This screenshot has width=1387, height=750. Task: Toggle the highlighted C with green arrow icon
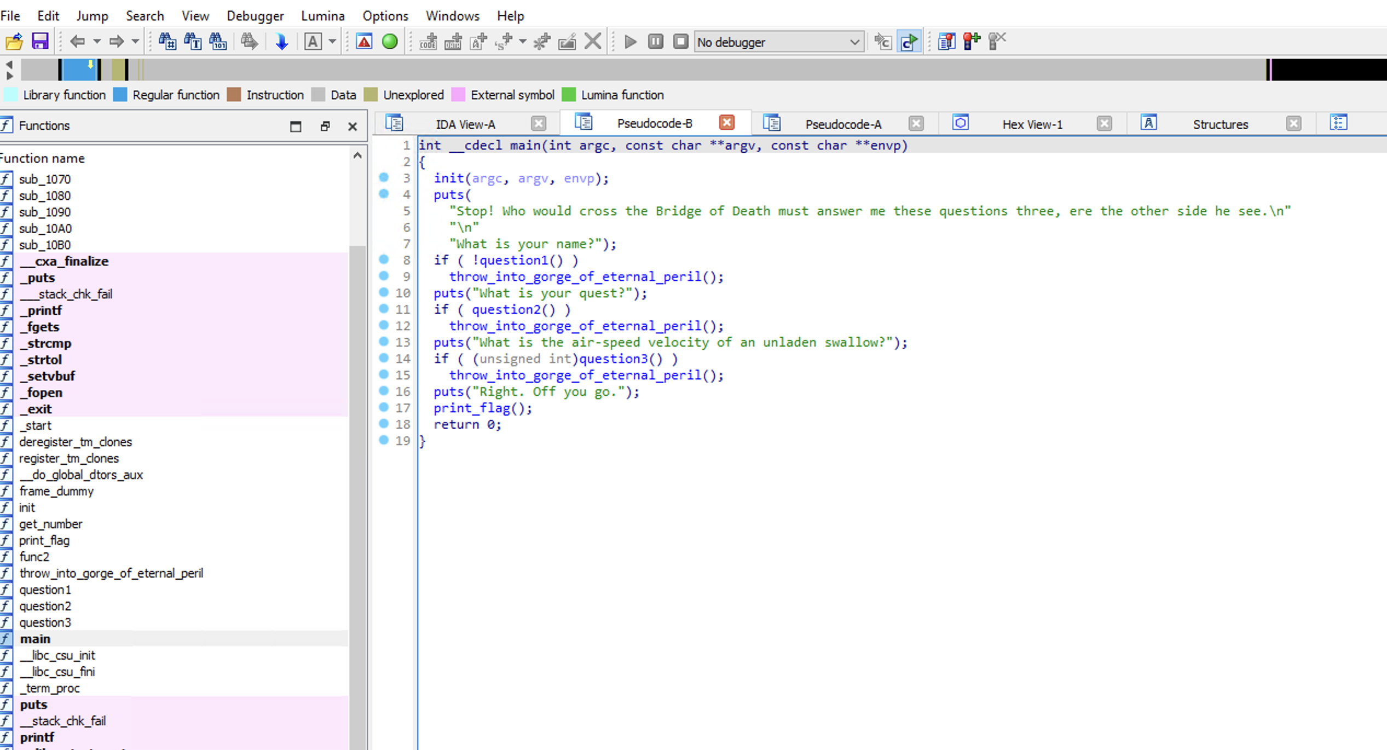point(909,42)
